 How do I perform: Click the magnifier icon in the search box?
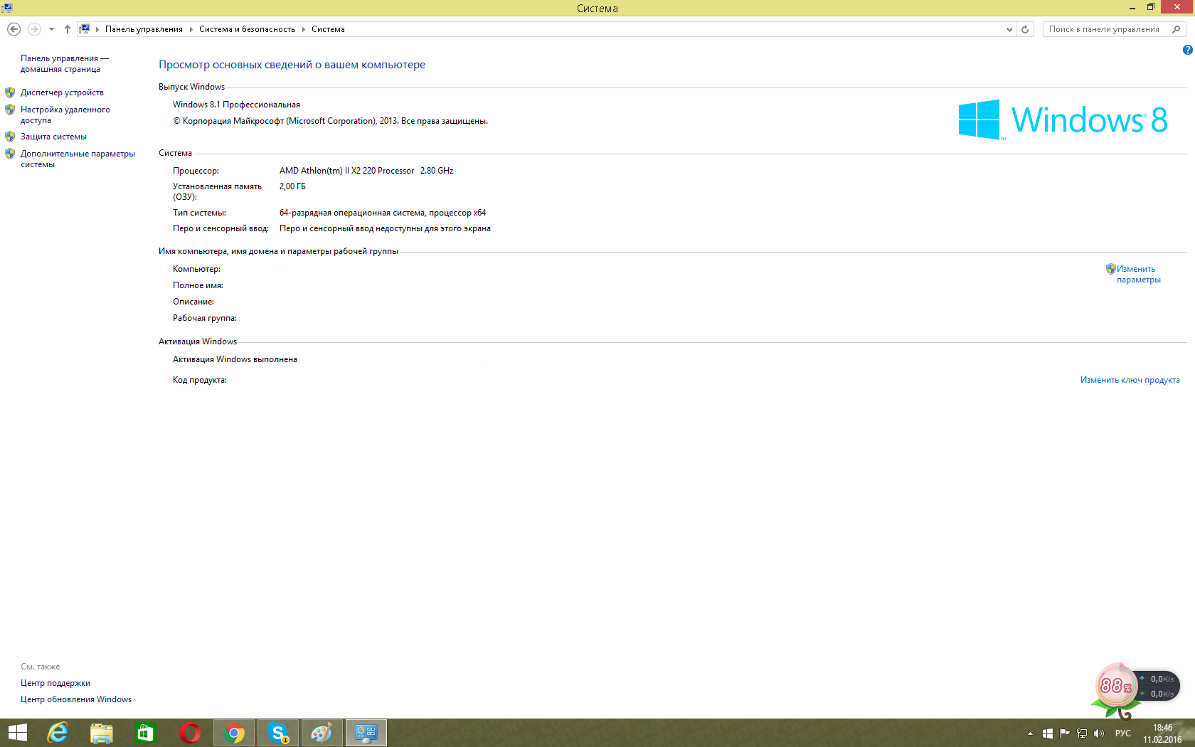[x=1176, y=29]
